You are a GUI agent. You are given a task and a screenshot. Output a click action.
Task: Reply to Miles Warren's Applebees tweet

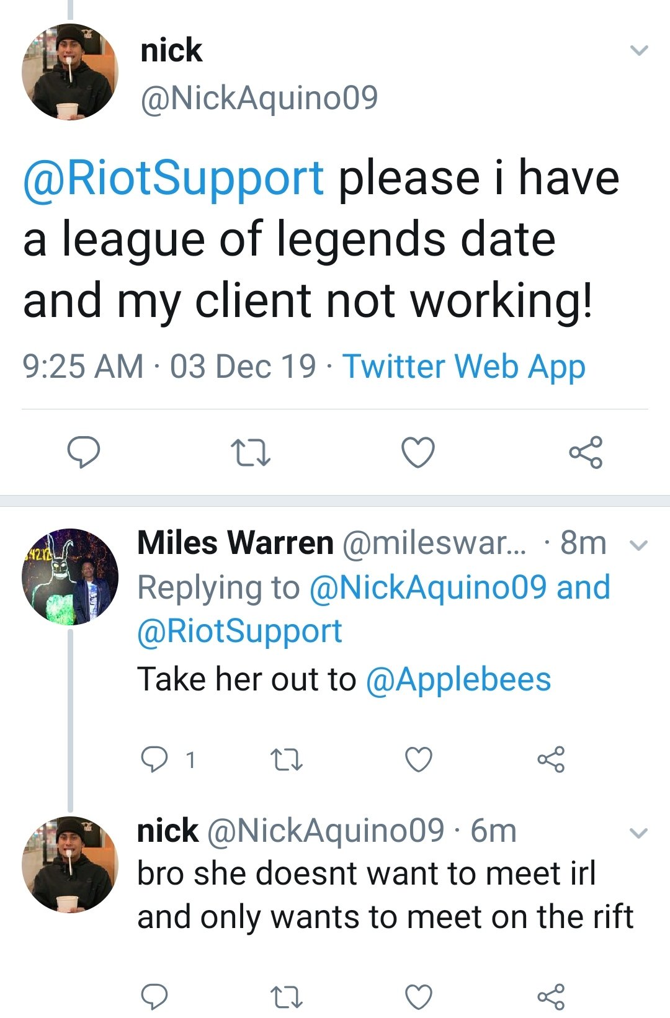pyautogui.click(x=154, y=759)
